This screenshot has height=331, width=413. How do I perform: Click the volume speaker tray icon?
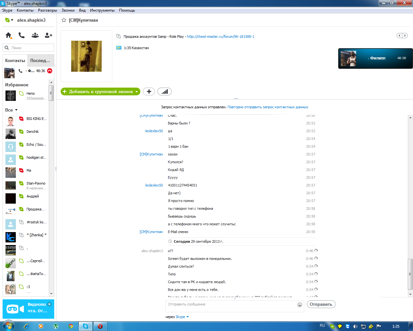355,326
